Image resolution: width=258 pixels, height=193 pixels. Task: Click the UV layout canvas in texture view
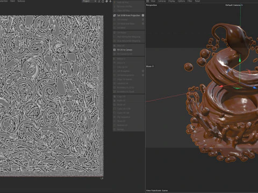(x=52, y=96)
